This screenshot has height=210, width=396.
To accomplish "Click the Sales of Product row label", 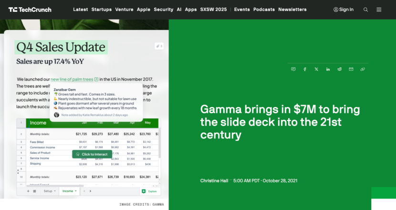I will (x=40, y=153).
